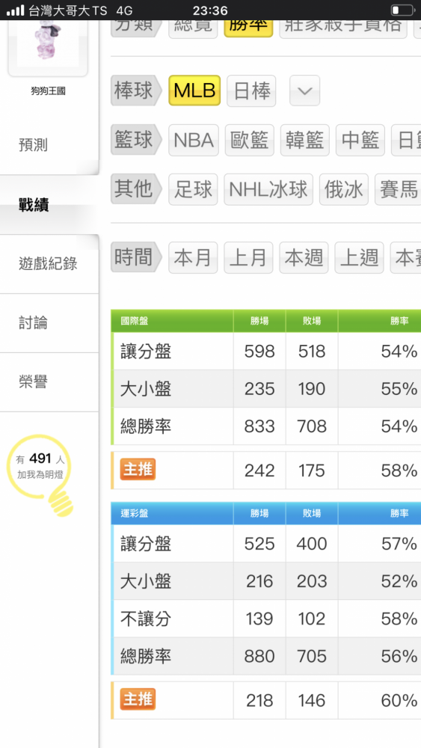This screenshot has width=421, height=748.
Task: Click the 880 total wins cell
Action: 259,657
